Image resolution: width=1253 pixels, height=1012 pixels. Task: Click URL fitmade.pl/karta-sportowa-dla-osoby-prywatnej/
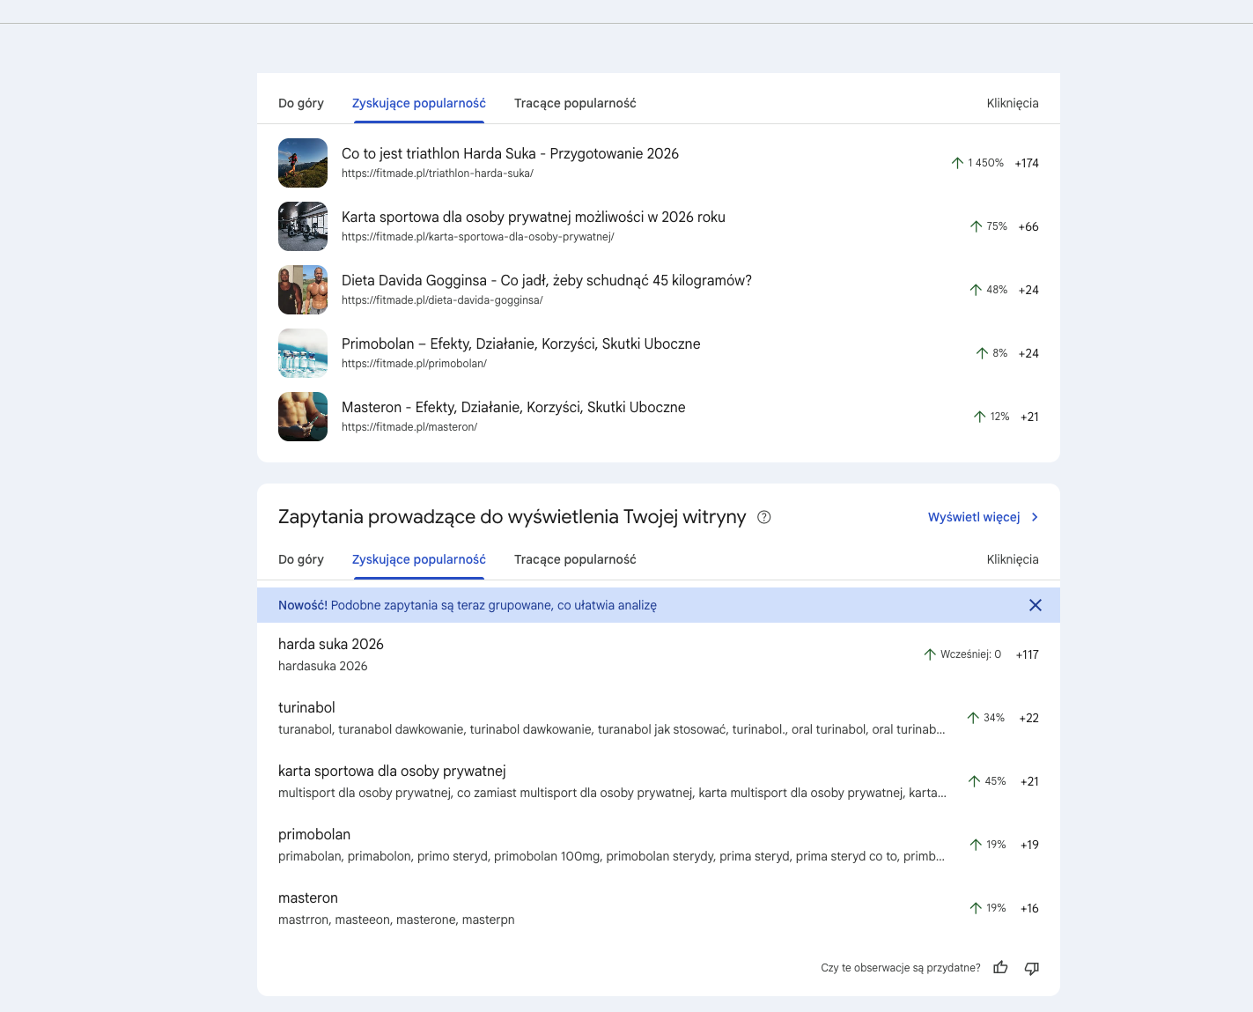(x=478, y=237)
